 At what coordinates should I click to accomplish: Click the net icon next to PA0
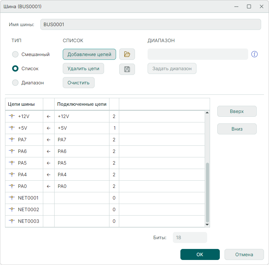12,186
